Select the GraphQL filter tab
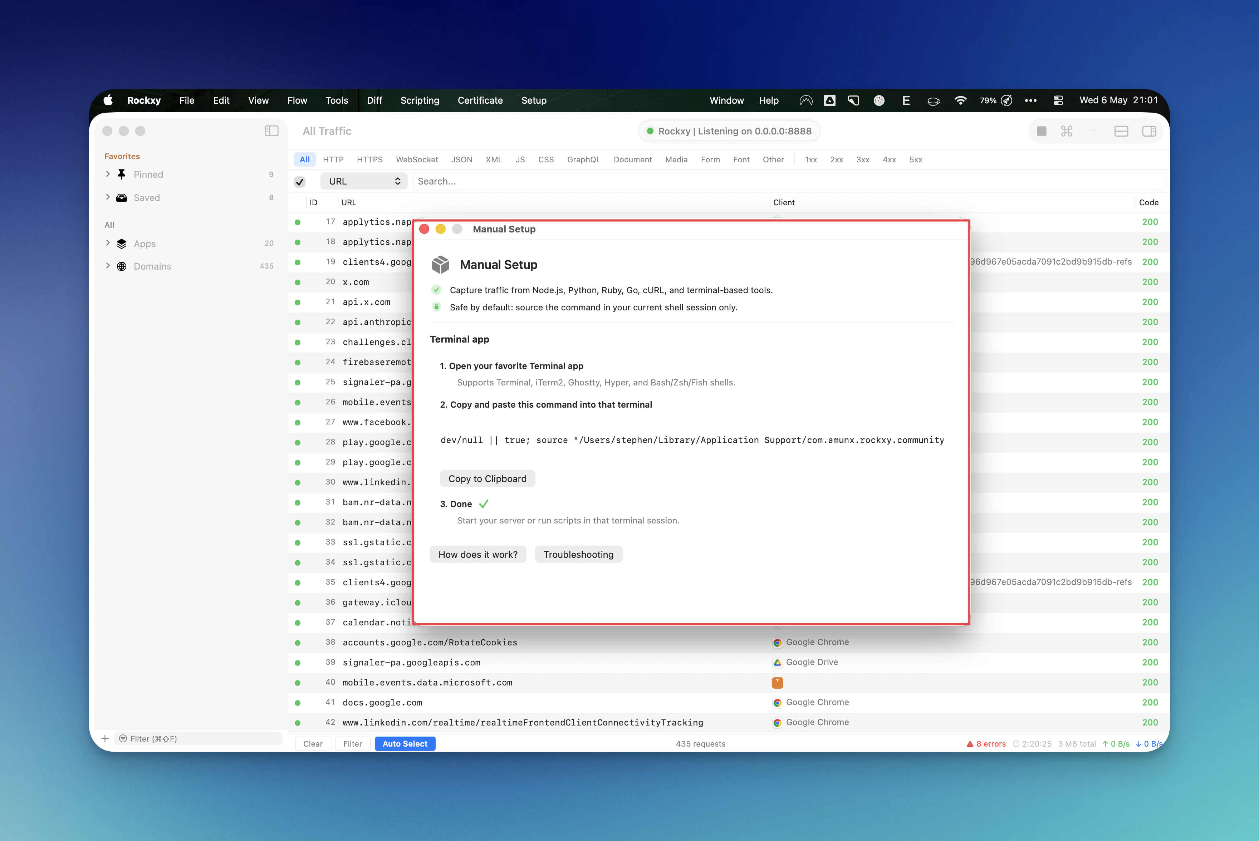Screen dimensions: 1259x841 point(584,159)
